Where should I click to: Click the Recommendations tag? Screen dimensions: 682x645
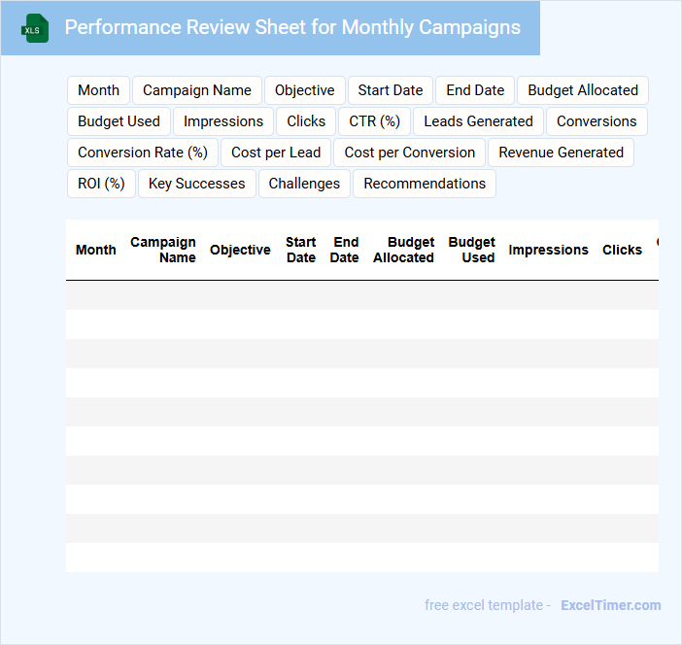click(x=425, y=184)
